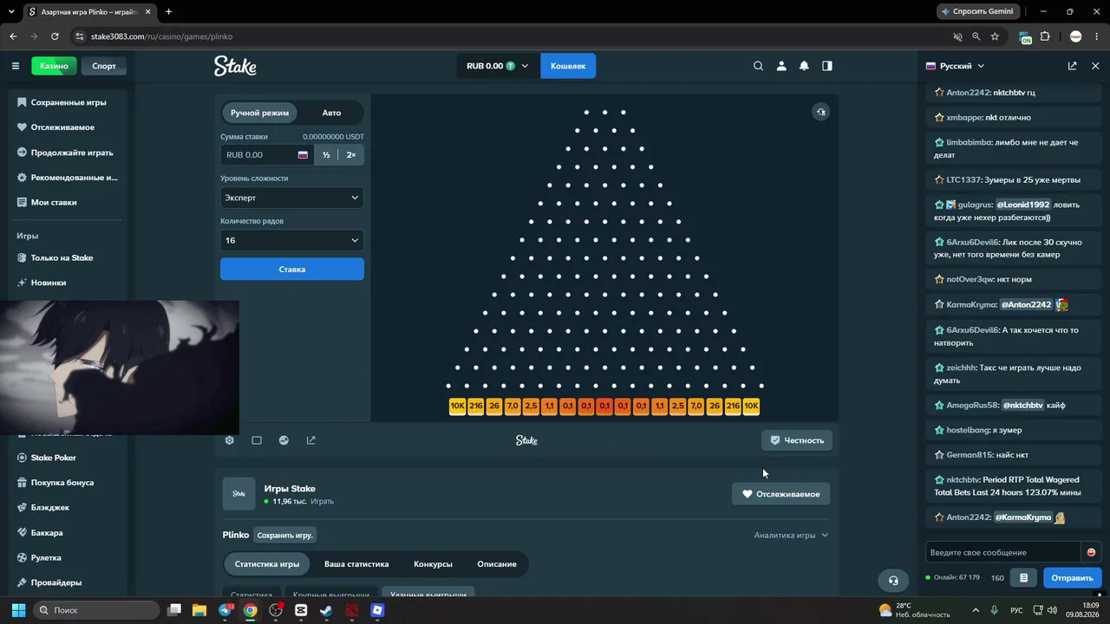This screenshot has height=624, width=1110.
Task: Open the chat rules icon
Action: pos(1023,578)
